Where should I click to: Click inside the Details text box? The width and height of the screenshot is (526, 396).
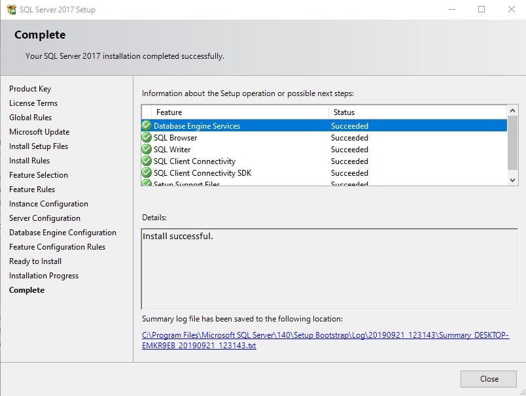pos(329,268)
